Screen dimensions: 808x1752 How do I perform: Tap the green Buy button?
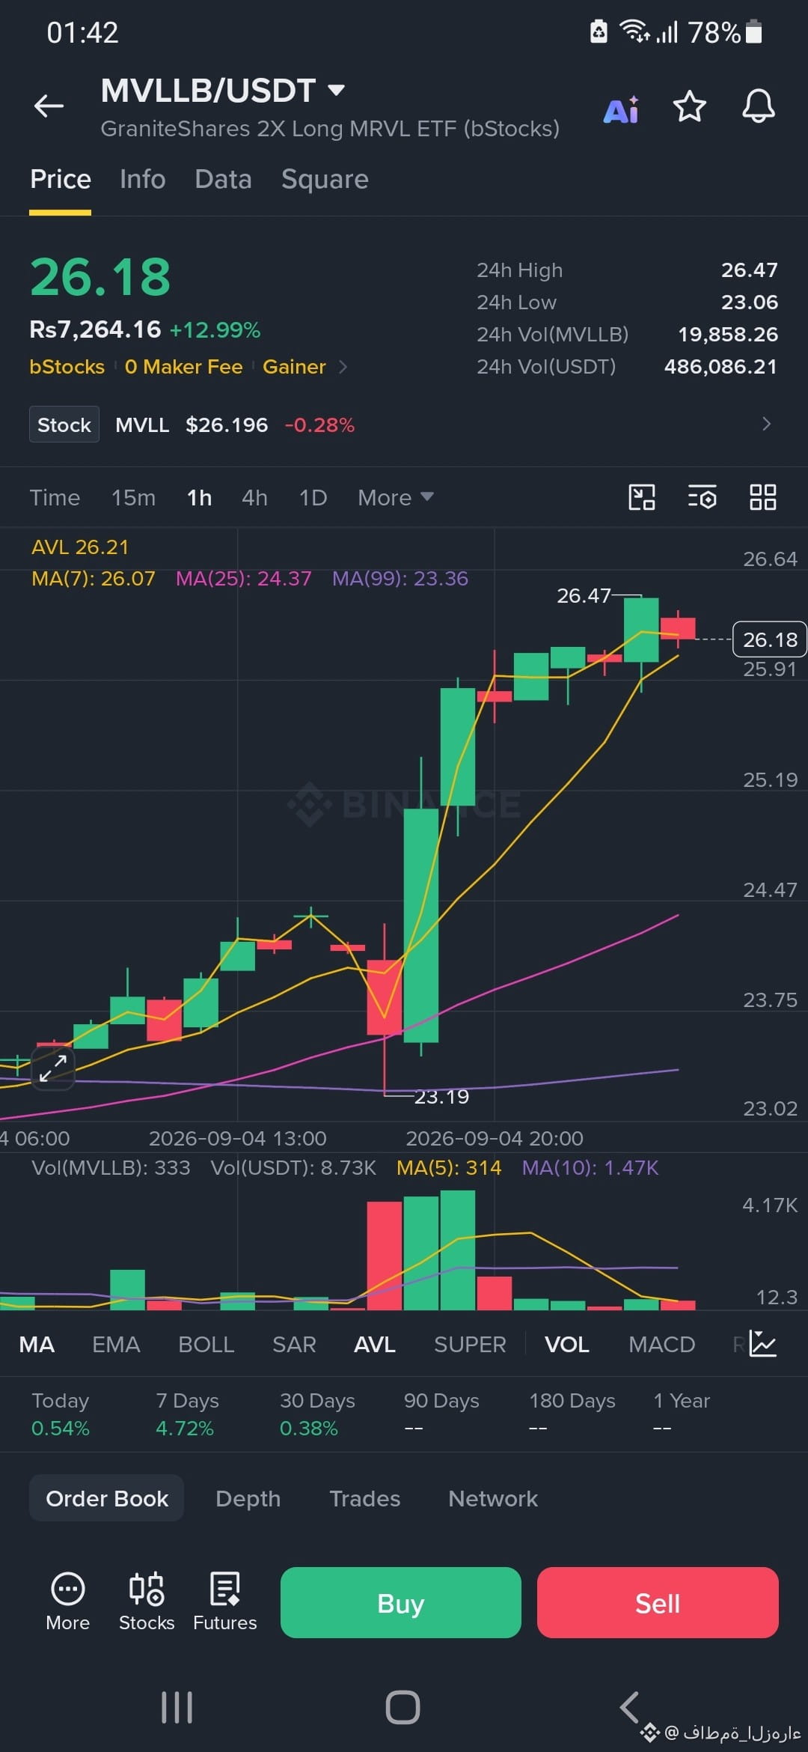point(400,1602)
